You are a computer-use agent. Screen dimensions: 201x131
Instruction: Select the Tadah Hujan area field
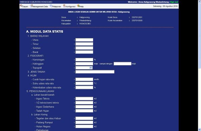point(84,111)
